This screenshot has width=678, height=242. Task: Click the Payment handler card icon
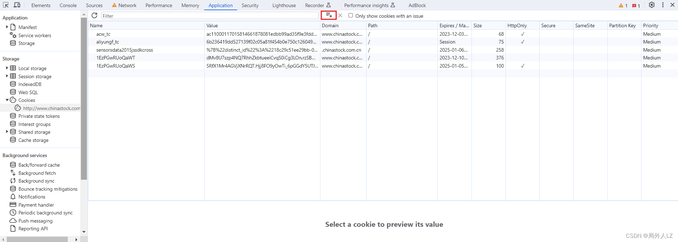pos(13,204)
